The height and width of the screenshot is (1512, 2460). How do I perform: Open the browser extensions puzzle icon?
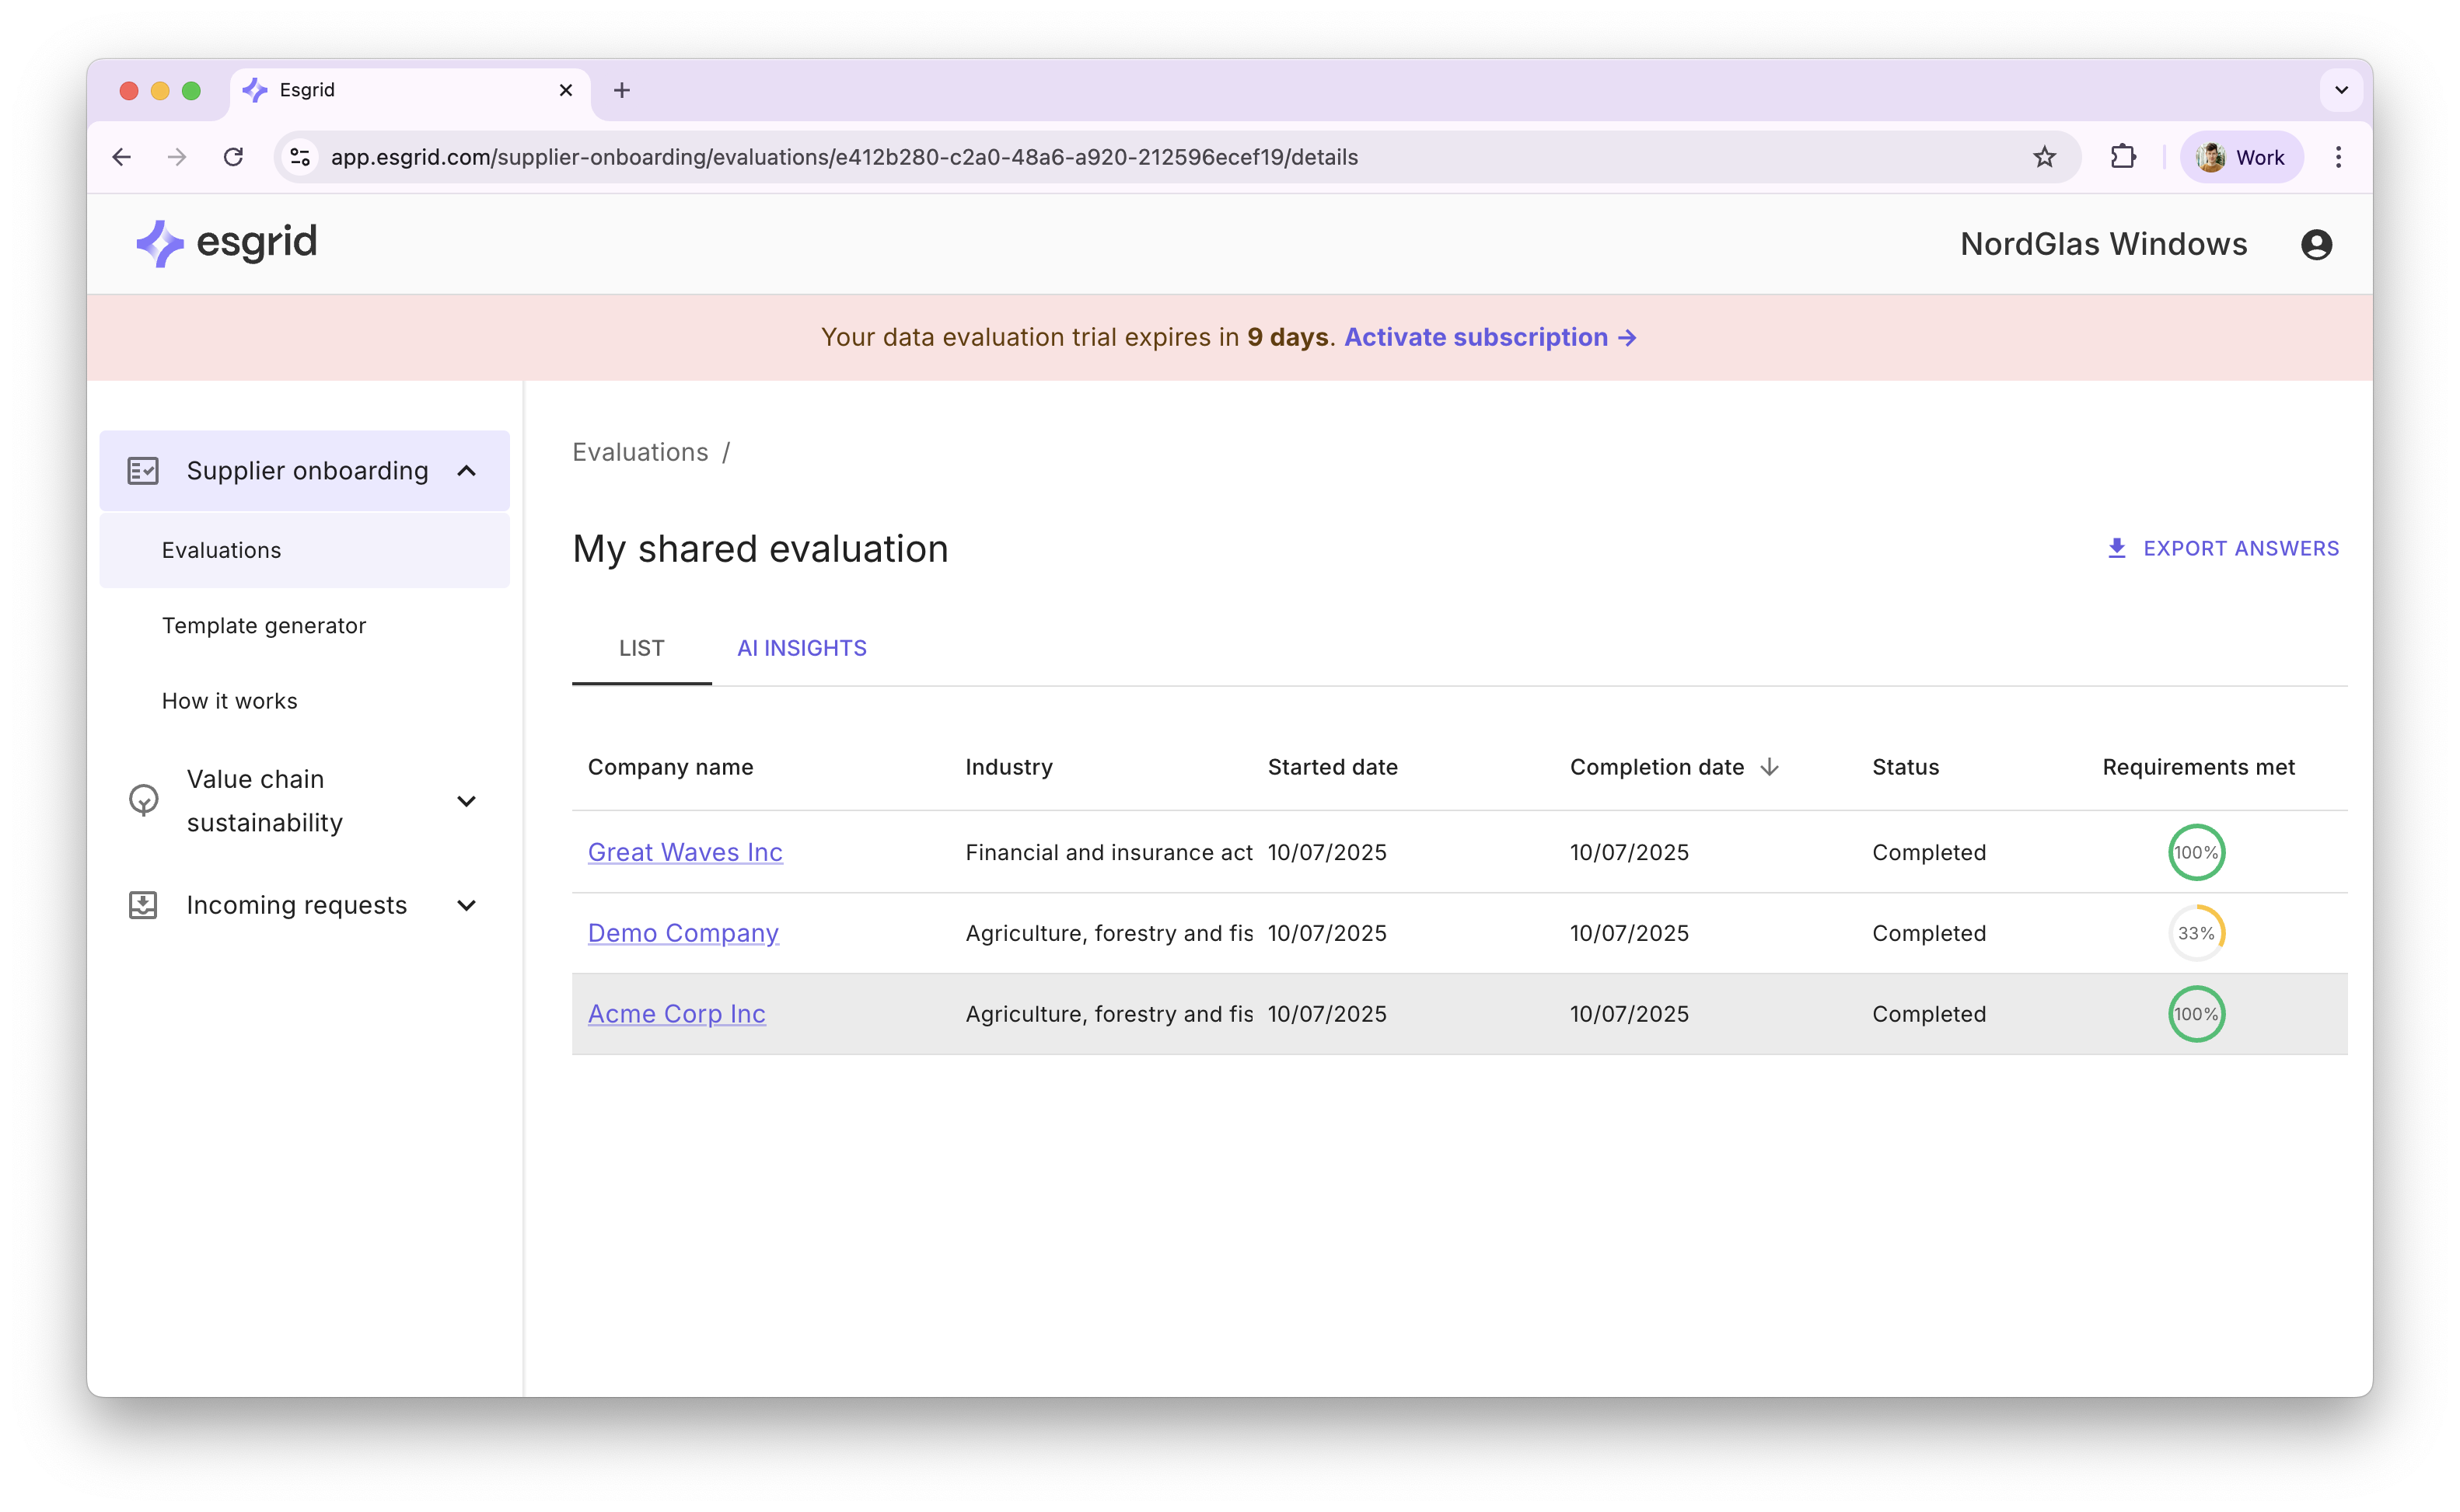[2122, 157]
